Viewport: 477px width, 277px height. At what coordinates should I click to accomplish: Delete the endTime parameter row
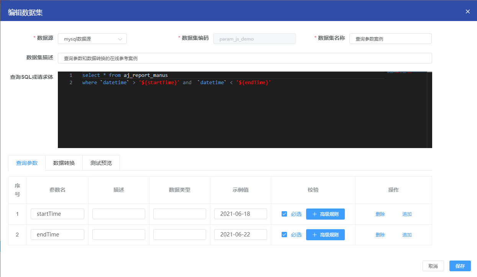[380, 235]
